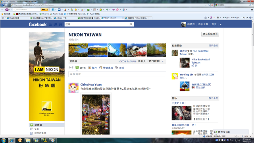254x143 pixels.
Task: Click the IE Home toolbar icon
Action: pyautogui.click(x=206, y=17)
